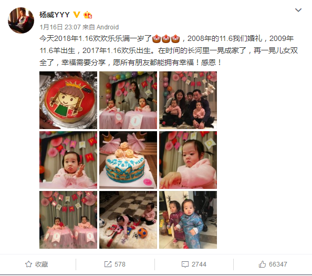Click the repost share icon

[x=108, y=264]
